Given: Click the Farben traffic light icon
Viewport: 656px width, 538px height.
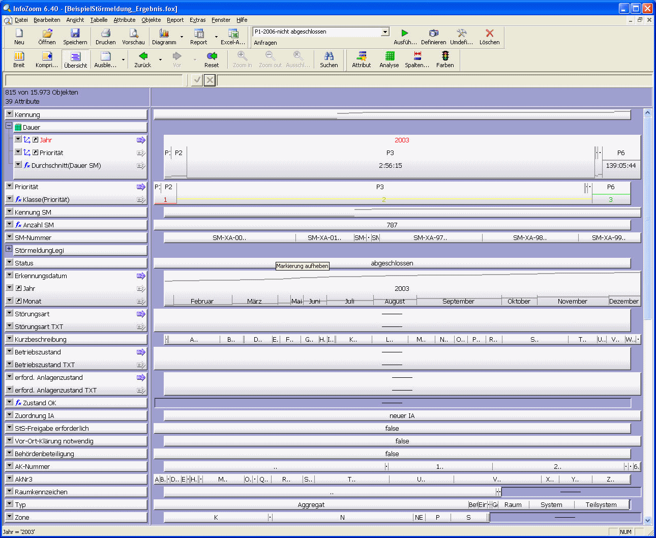Looking at the screenshot, I should click(x=445, y=56).
